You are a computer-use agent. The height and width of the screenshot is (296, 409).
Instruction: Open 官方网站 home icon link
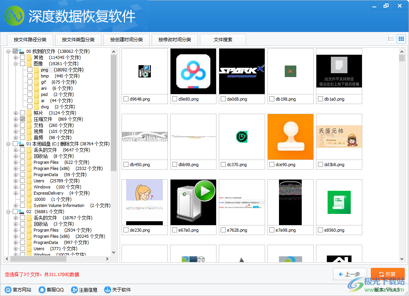[18, 290]
